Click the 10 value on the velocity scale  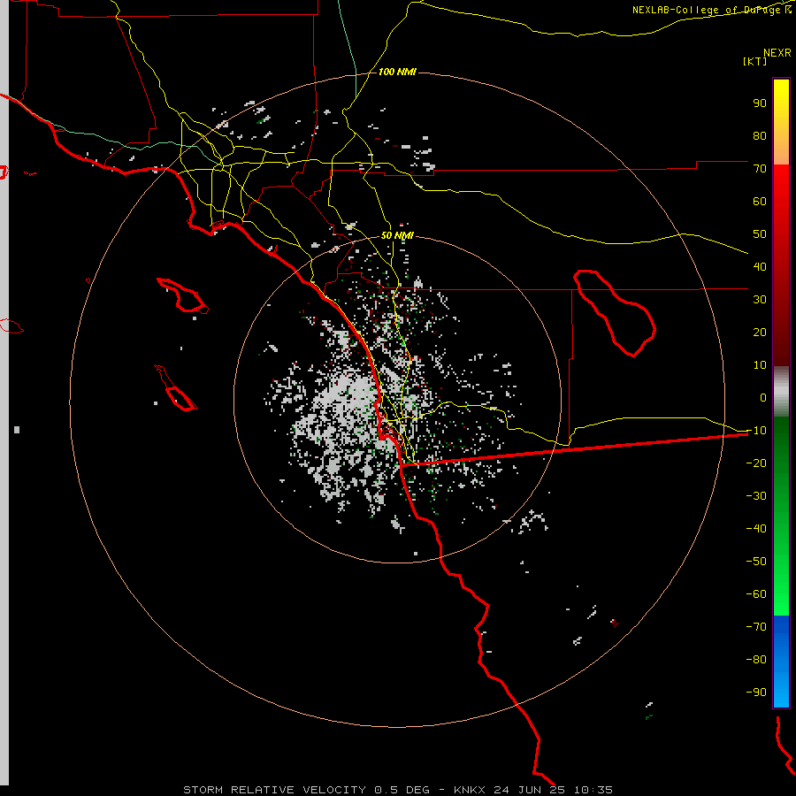(760, 365)
